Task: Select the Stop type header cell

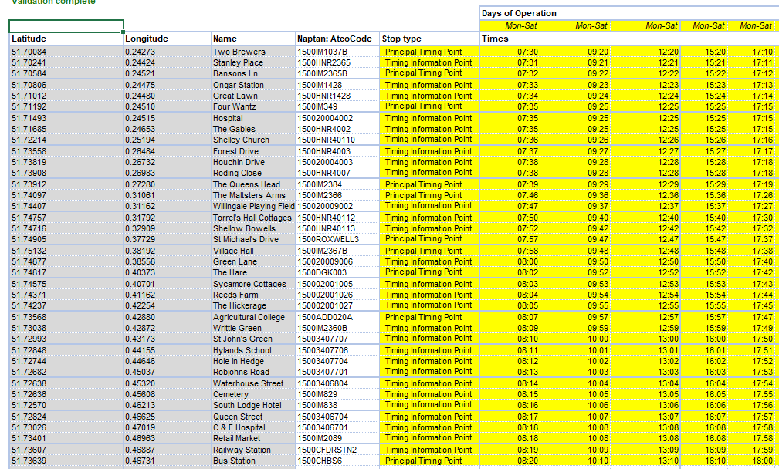Action: [x=428, y=39]
